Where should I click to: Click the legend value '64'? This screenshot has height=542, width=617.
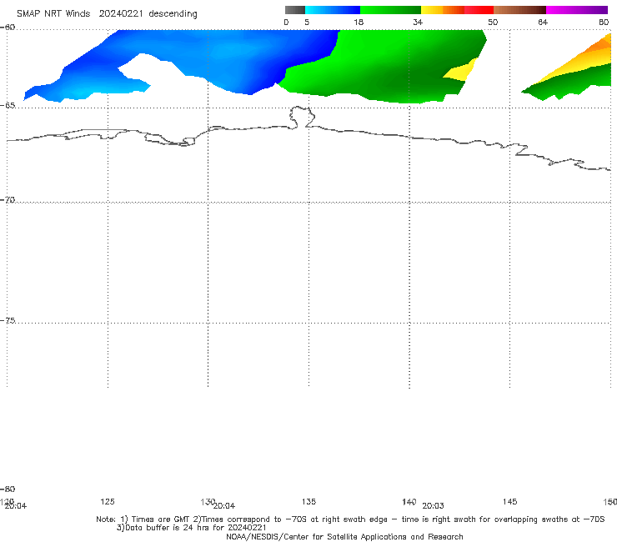pos(543,22)
